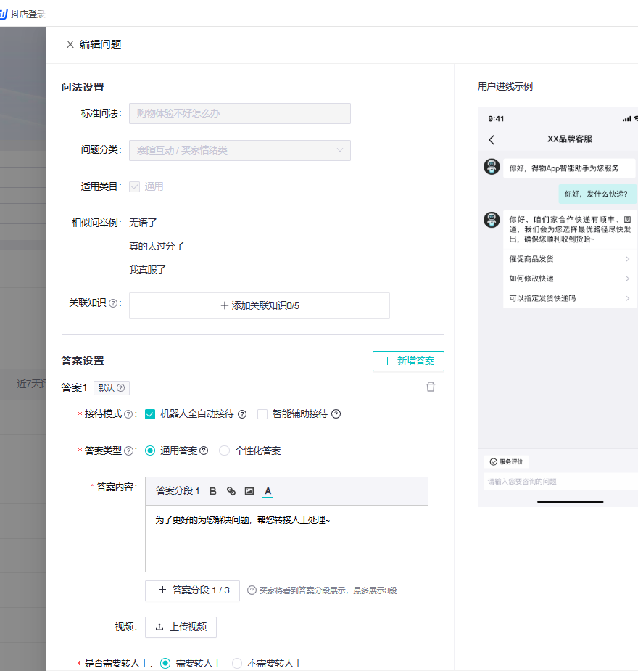Screen dimensions: 638x671
Task: Click 上传视频 button
Action: pos(181,627)
